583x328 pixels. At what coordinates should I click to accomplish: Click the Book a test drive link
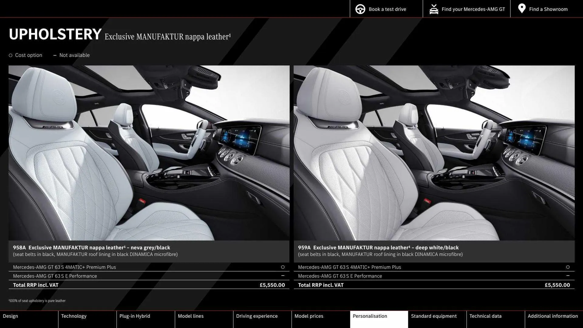click(387, 9)
